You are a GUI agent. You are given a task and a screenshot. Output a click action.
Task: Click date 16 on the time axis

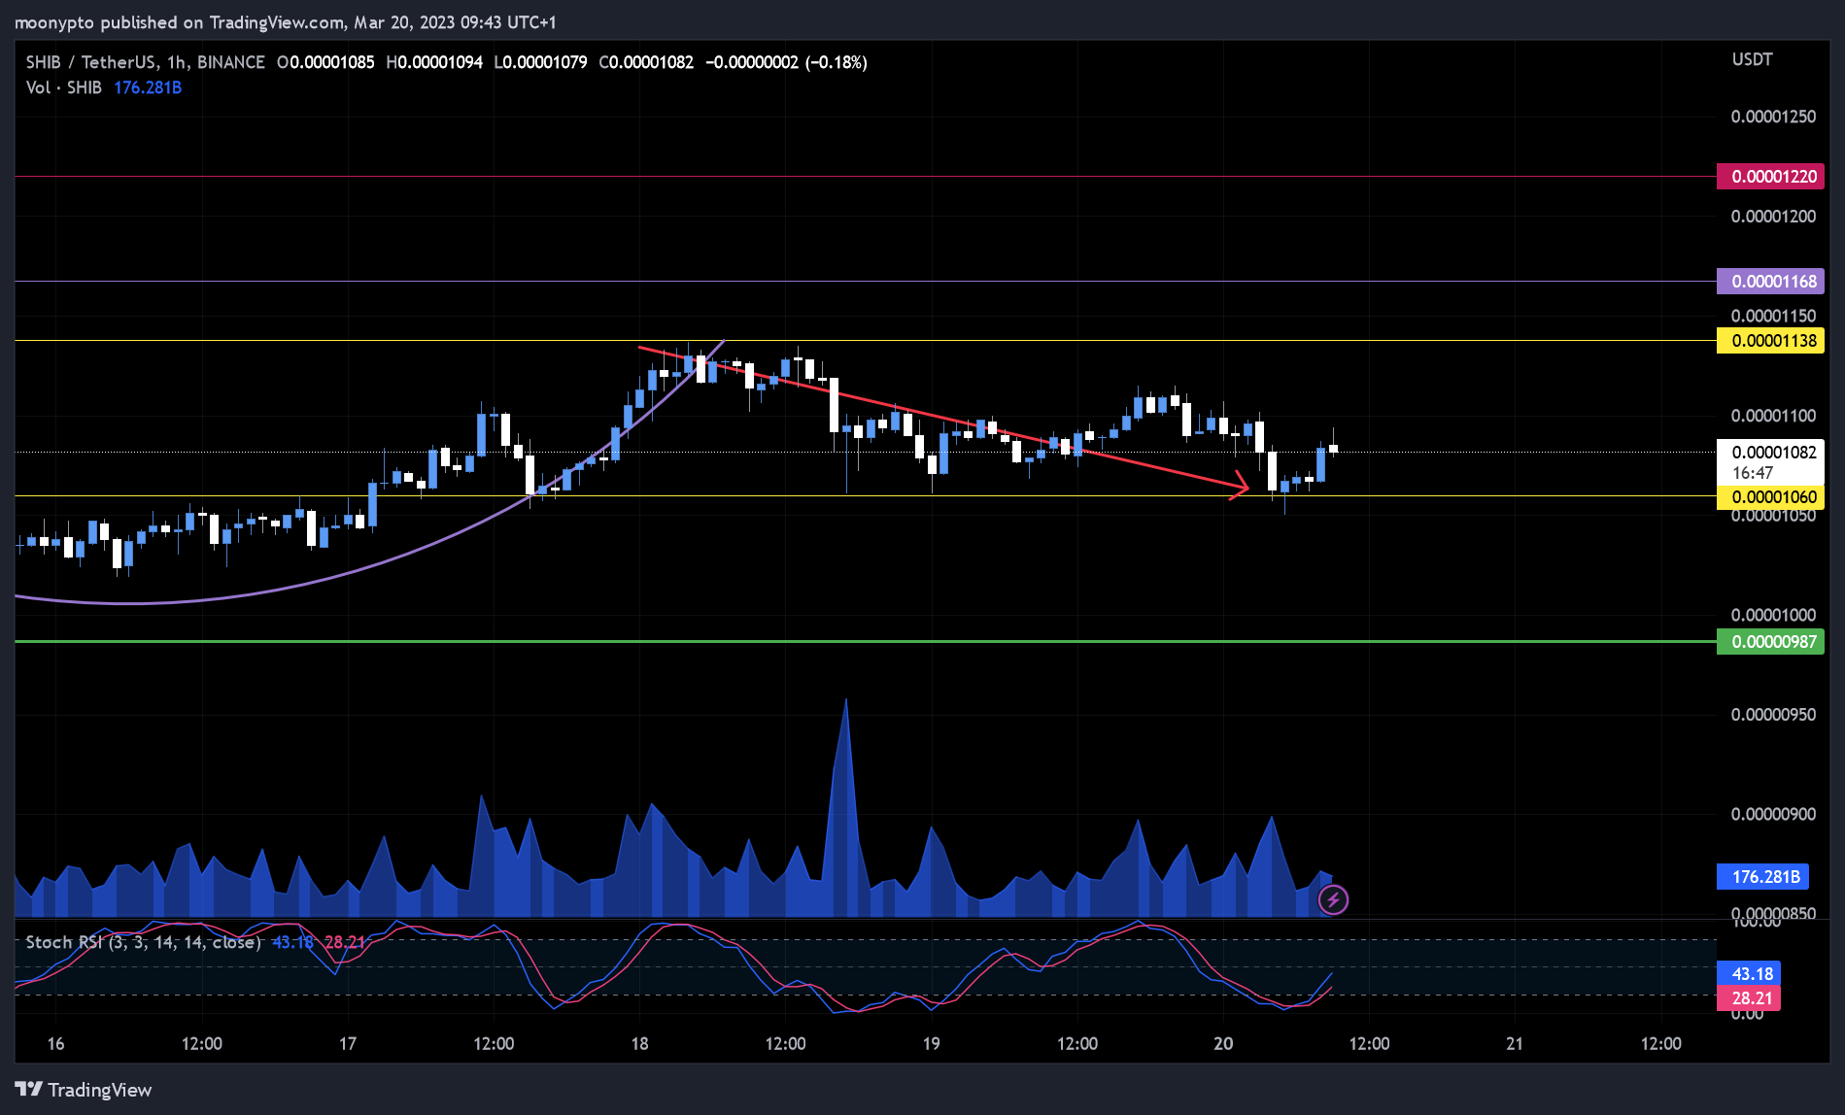click(x=55, y=1044)
